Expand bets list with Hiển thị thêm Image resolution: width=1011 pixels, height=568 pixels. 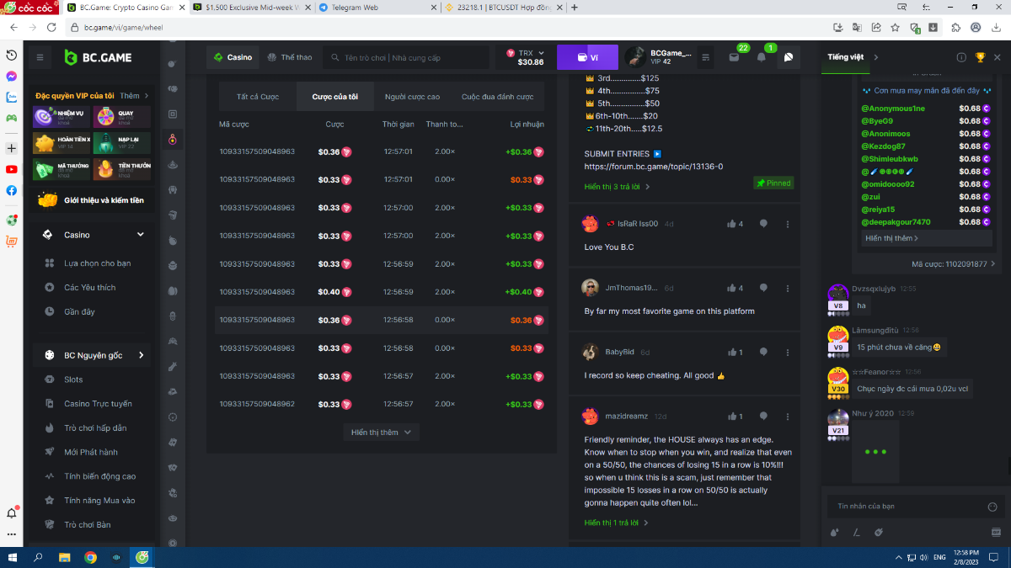click(x=381, y=432)
